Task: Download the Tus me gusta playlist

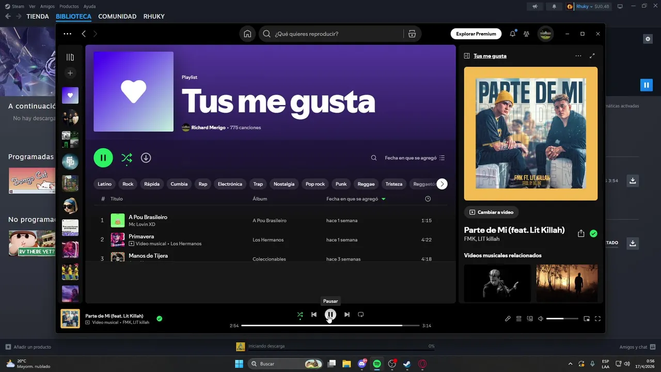Action: pos(146,158)
